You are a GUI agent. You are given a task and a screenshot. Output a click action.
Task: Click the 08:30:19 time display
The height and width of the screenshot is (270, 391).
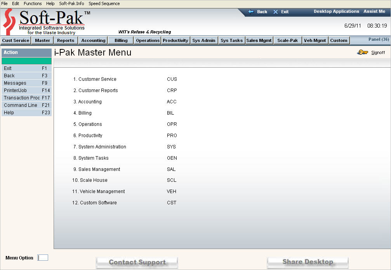tap(377, 26)
